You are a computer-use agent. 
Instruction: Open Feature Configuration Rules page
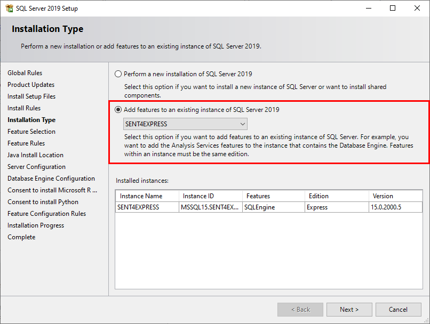[x=46, y=213]
